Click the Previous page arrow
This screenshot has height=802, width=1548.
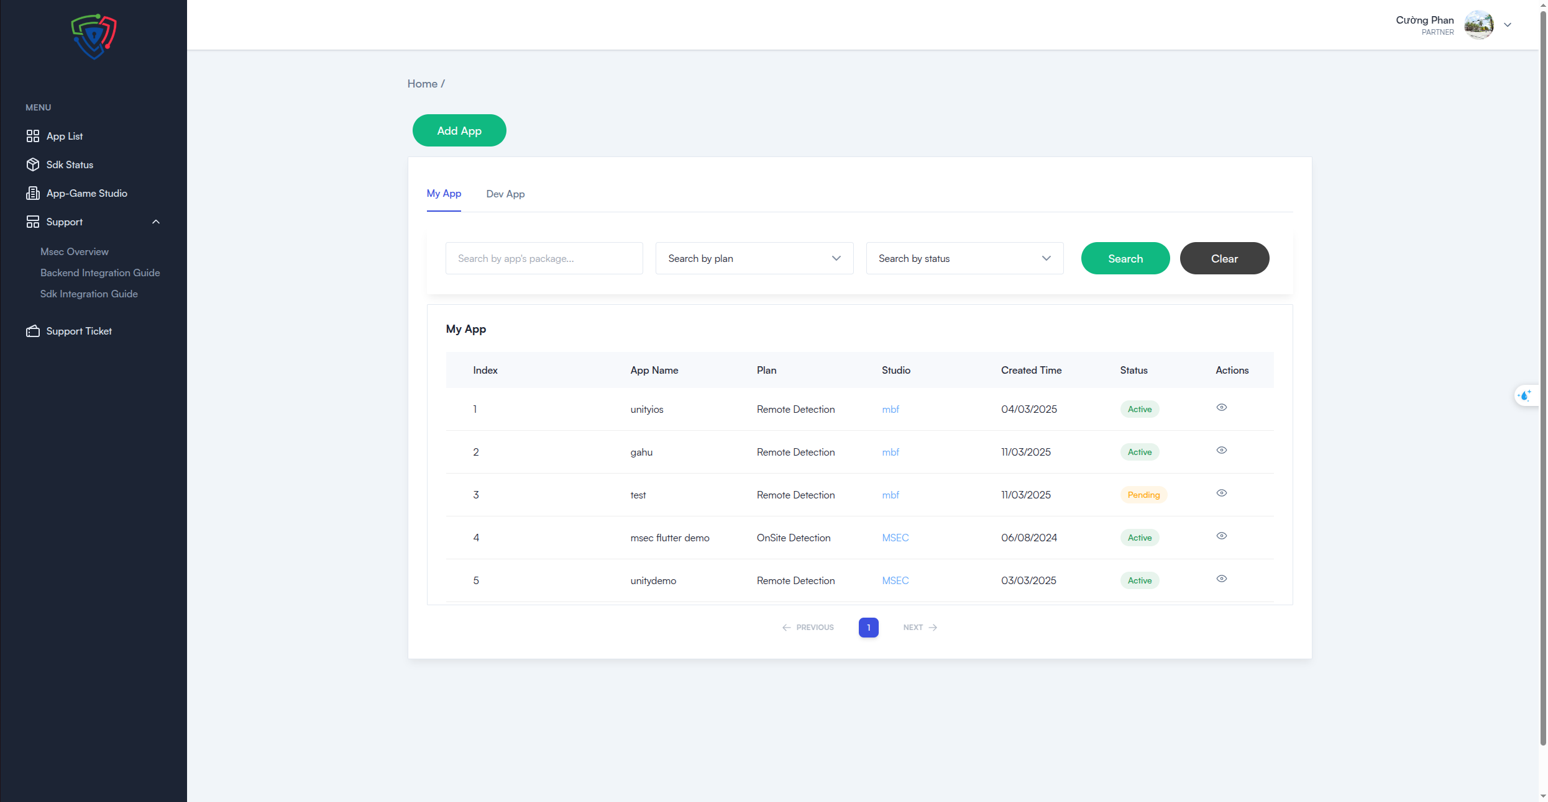(x=786, y=628)
